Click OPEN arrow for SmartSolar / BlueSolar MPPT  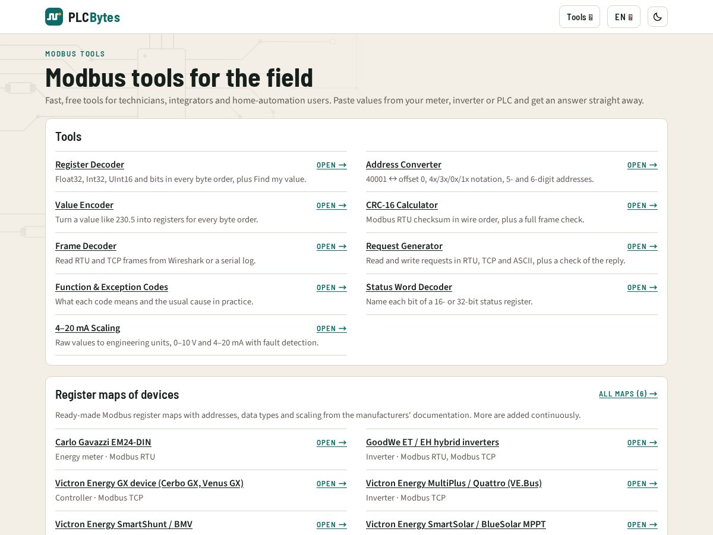642,525
